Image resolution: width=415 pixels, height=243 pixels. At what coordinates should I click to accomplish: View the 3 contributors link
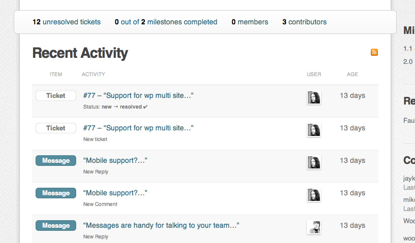click(x=308, y=22)
